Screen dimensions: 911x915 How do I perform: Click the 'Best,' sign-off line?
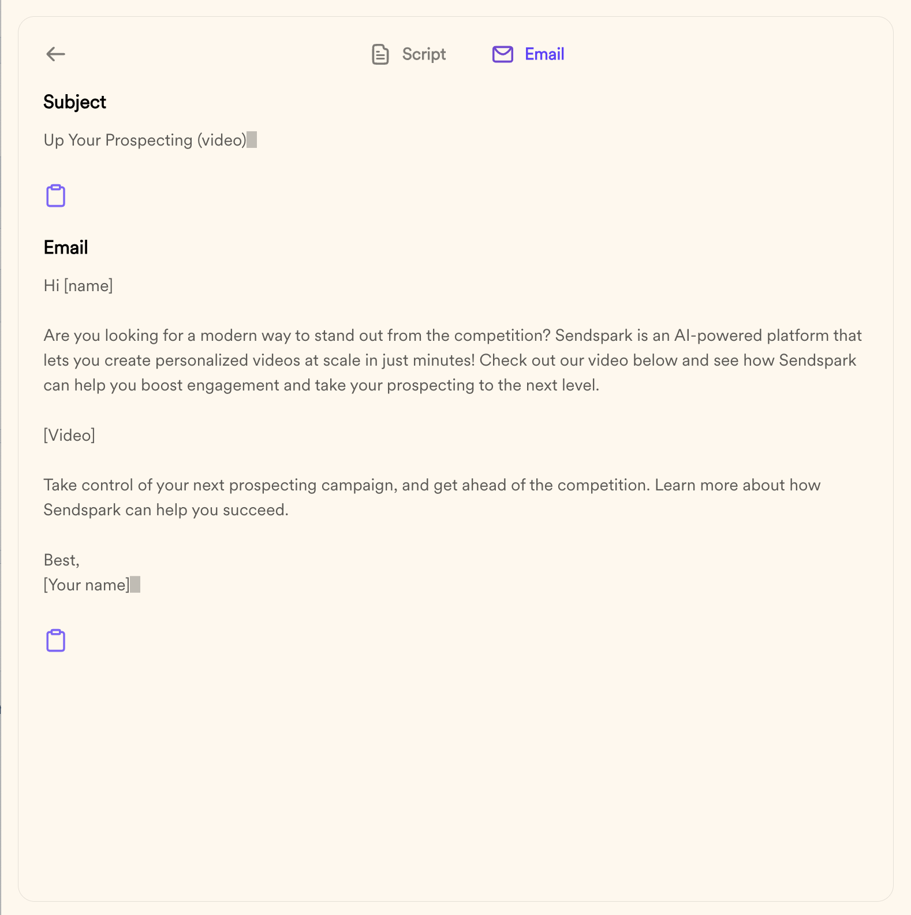coord(61,560)
